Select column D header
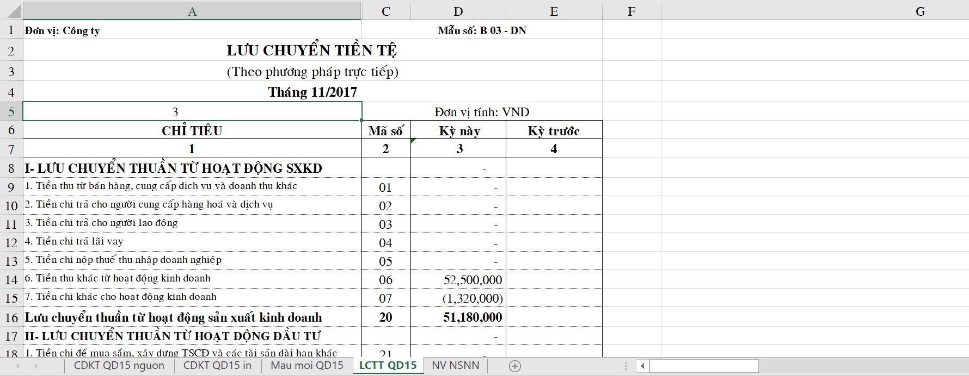969x376 pixels. (x=458, y=11)
